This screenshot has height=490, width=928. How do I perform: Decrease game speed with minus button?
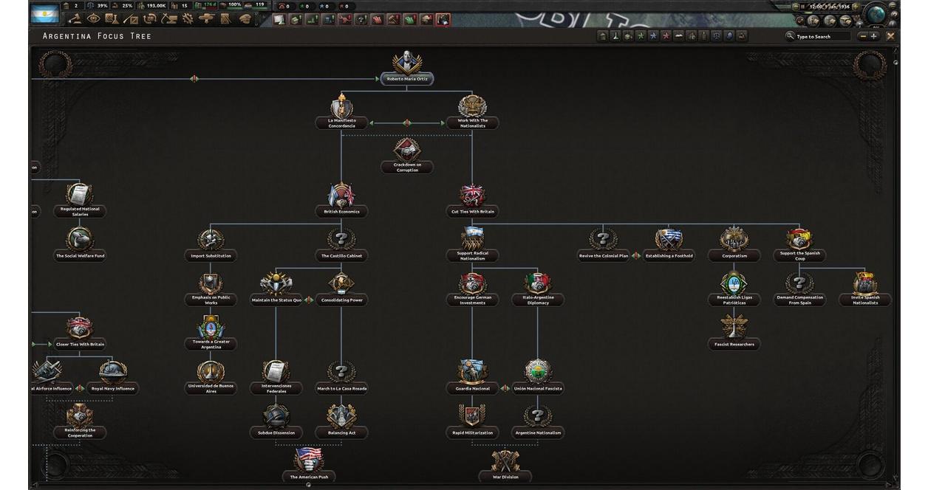pos(795,7)
